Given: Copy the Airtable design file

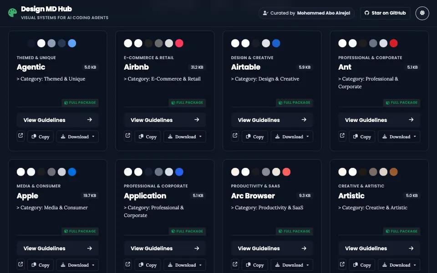Looking at the screenshot, I should point(255,136).
